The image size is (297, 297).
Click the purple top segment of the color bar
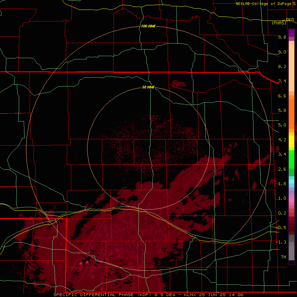291,33
